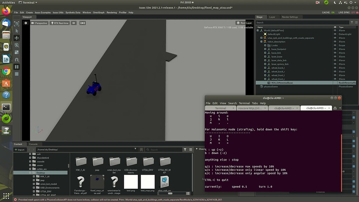Open the Stage panel filter icon
359x202 pixels.
tap(352, 22)
